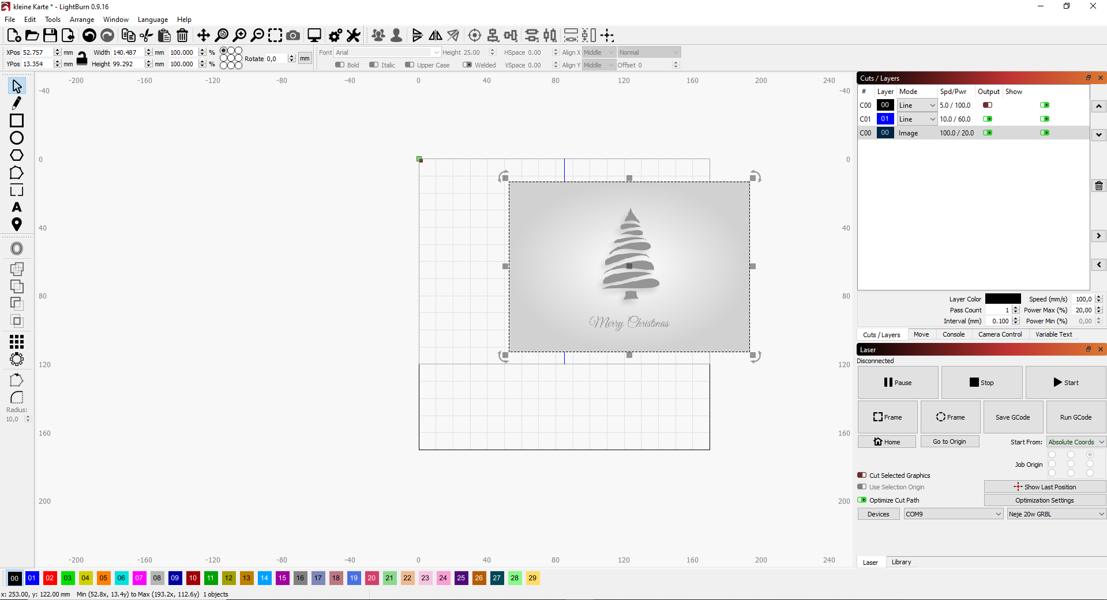Image resolution: width=1107 pixels, height=600 pixels.
Task: Select color swatch 07 in the palette
Action: click(x=139, y=578)
